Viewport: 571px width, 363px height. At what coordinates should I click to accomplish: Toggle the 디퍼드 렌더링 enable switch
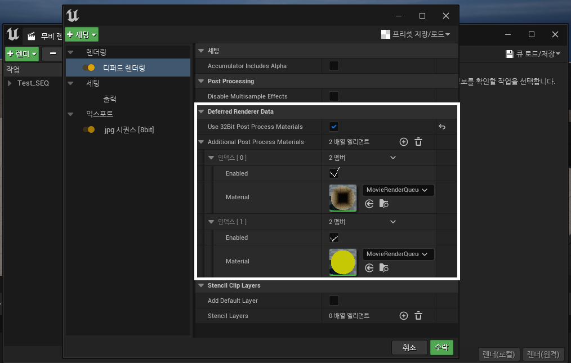(89, 68)
